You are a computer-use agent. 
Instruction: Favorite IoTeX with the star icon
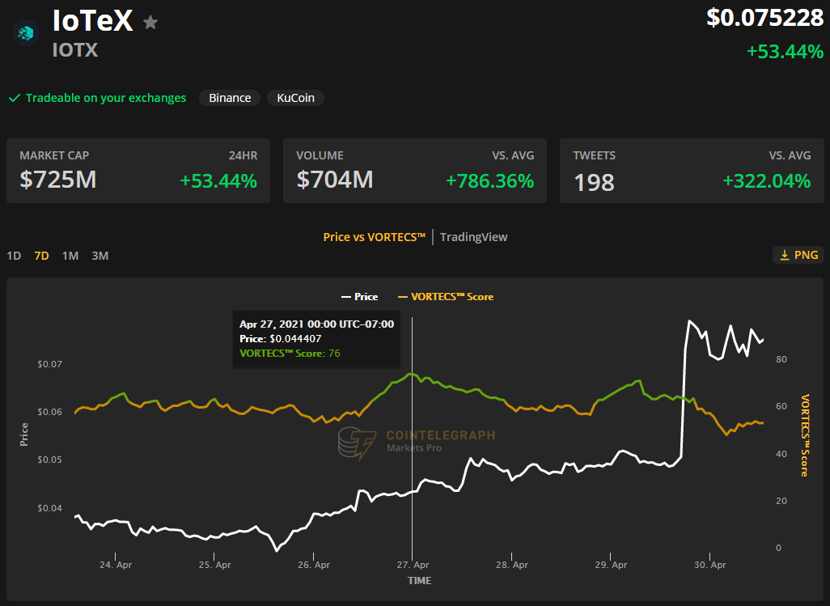150,22
